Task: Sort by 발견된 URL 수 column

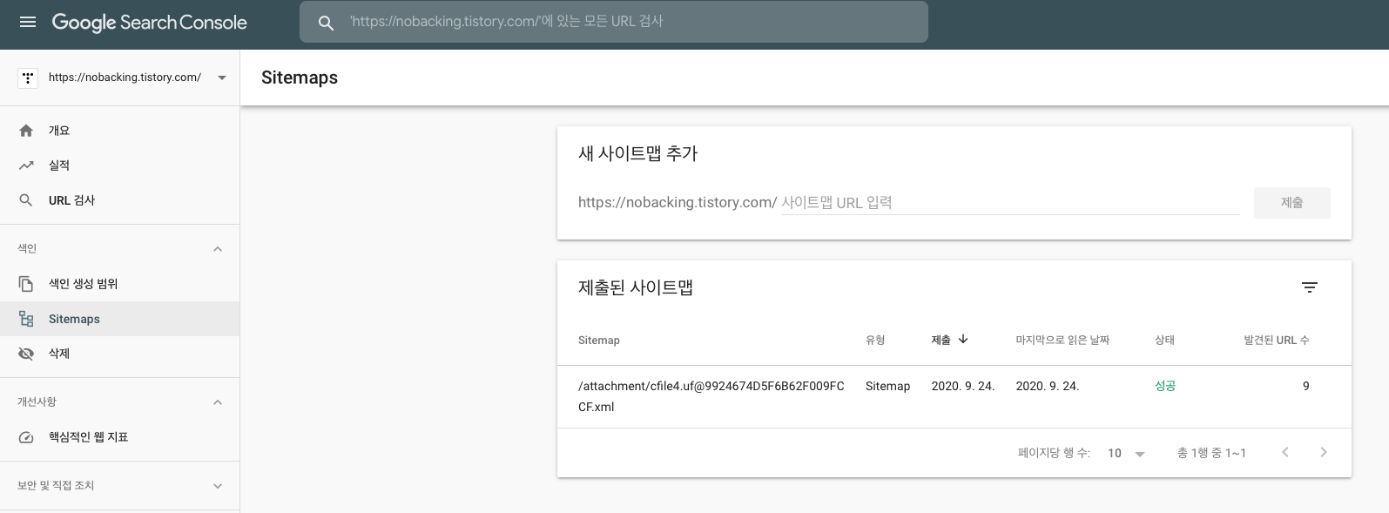Action: 1276,341
